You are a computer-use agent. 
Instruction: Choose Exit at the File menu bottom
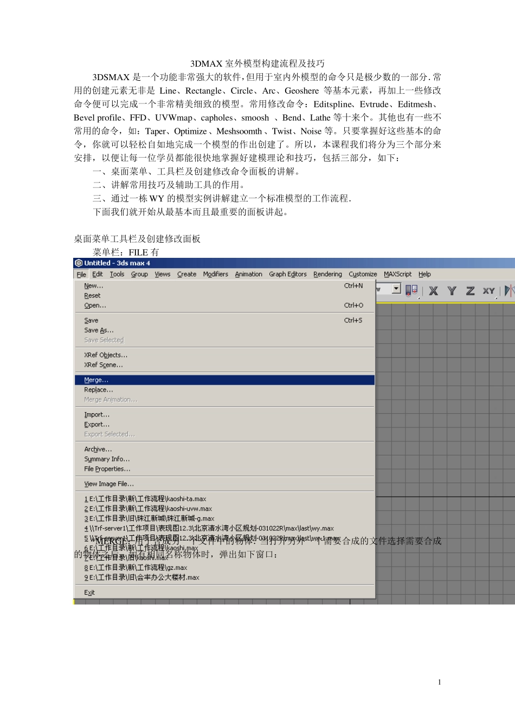224,593
